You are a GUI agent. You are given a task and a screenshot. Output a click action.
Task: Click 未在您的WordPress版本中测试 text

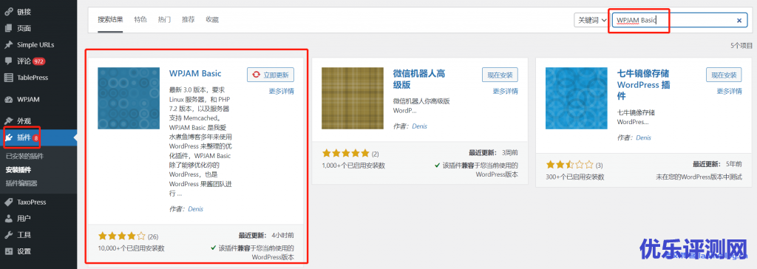coord(699,177)
